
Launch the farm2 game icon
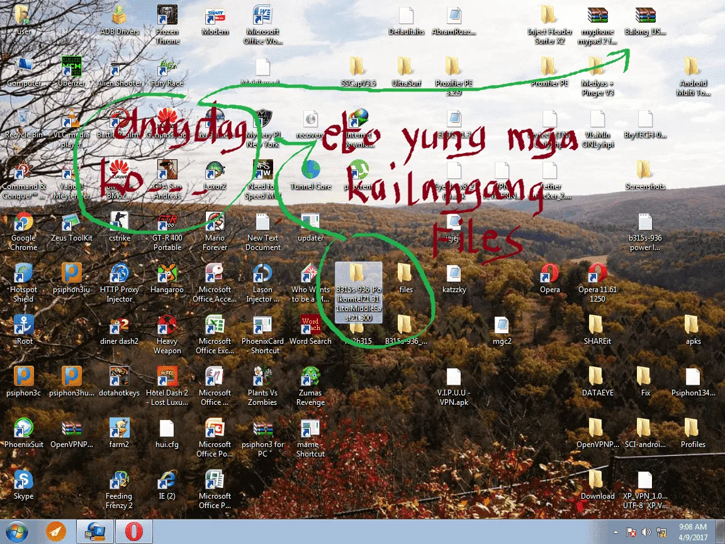[x=120, y=433]
